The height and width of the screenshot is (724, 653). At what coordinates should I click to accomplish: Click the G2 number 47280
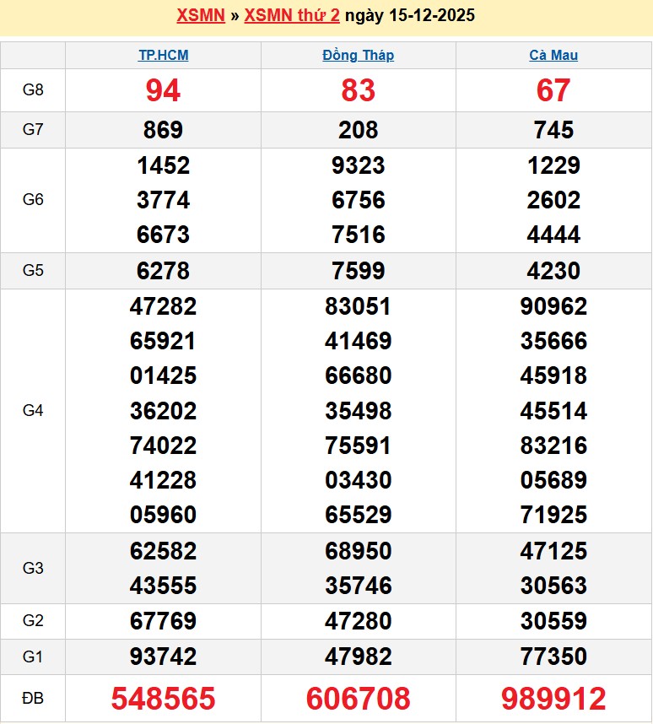click(x=359, y=621)
